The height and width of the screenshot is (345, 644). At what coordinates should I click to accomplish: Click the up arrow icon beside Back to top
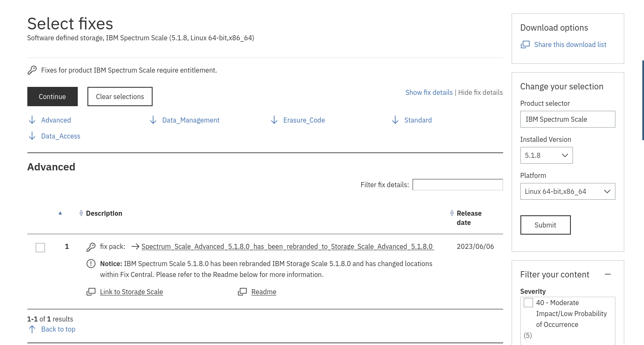click(x=32, y=329)
